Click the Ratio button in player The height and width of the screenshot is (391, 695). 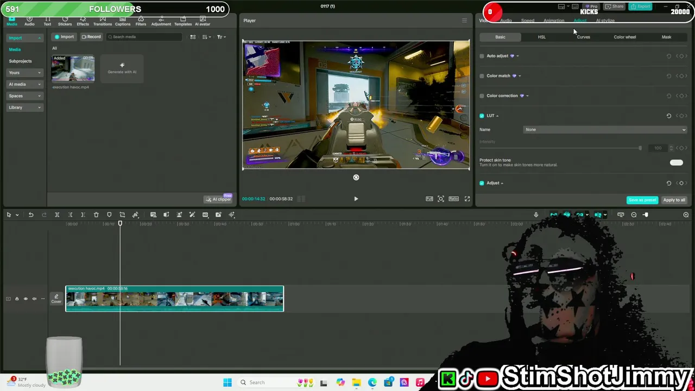[x=453, y=199]
